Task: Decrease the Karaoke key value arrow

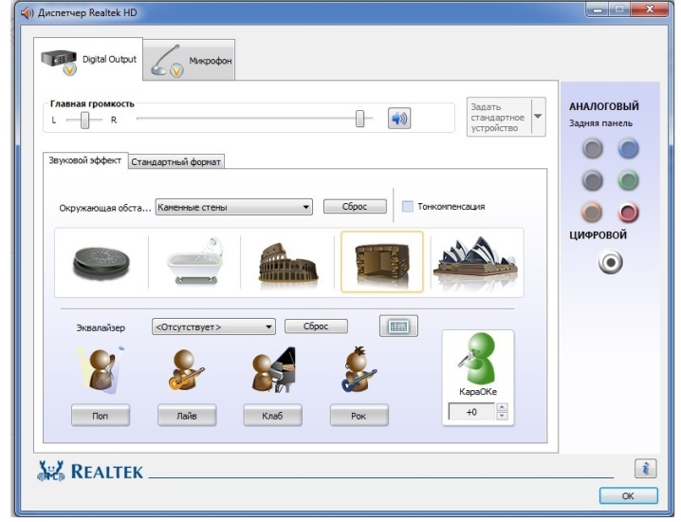Action: 502,416
